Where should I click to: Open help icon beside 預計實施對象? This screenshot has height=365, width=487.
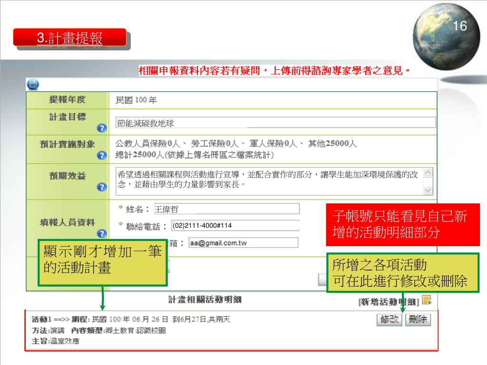coord(102,155)
